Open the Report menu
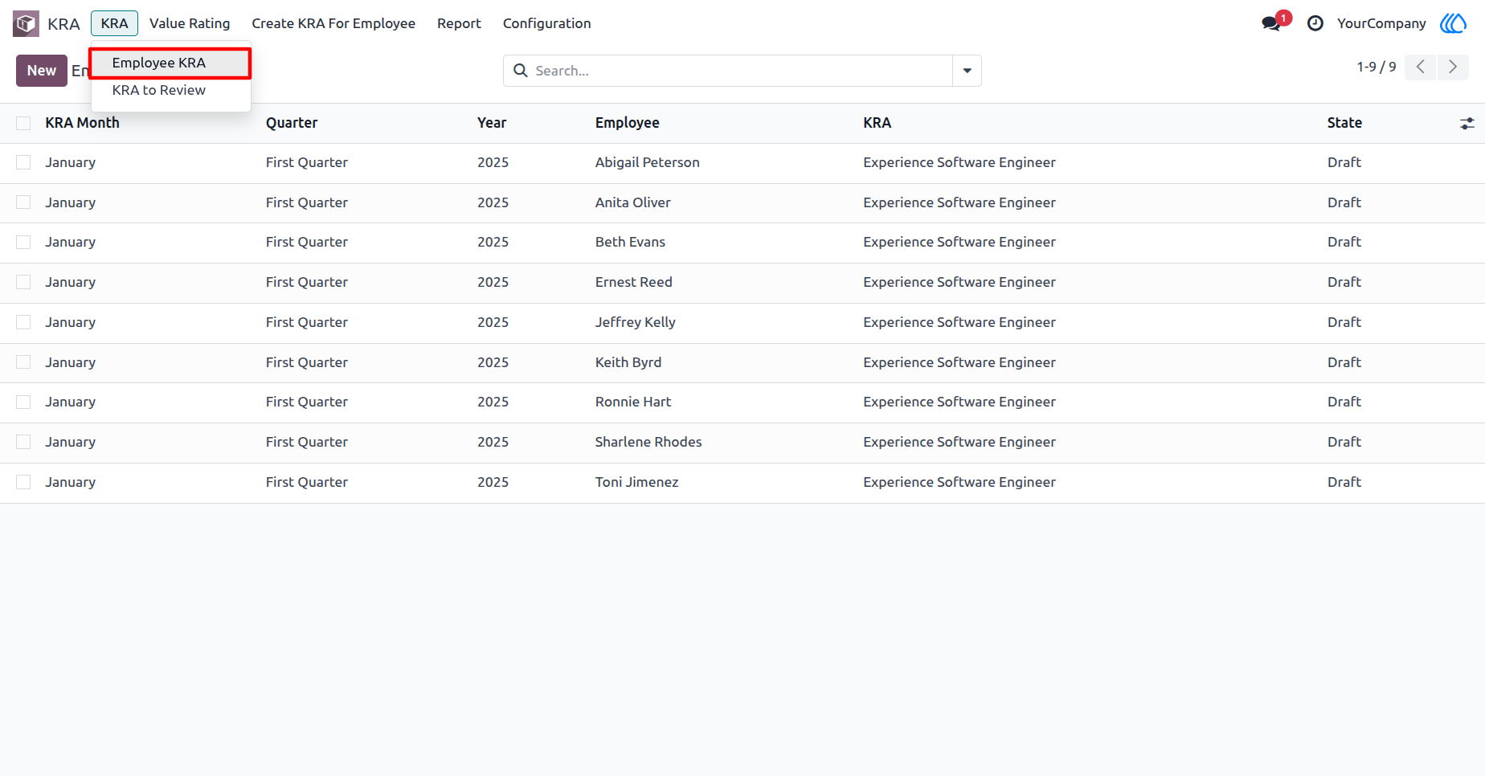Viewport: 1485px width, 776px height. [x=459, y=23]
